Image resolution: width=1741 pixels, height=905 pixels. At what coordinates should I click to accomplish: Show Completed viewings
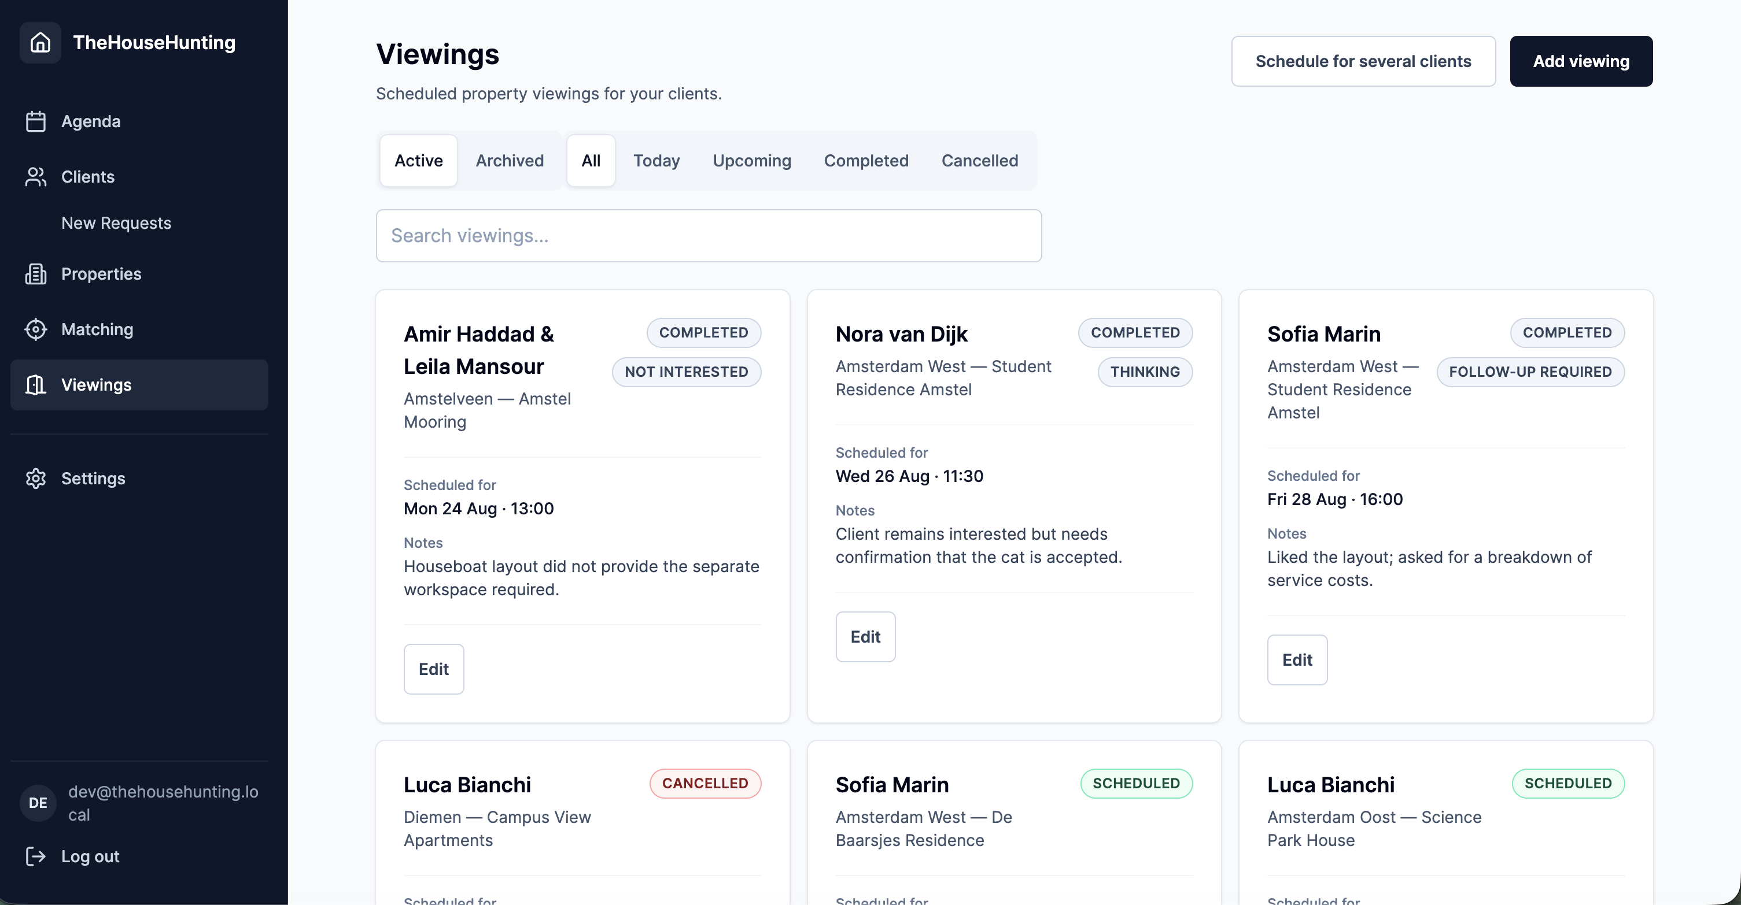(866, 161)
